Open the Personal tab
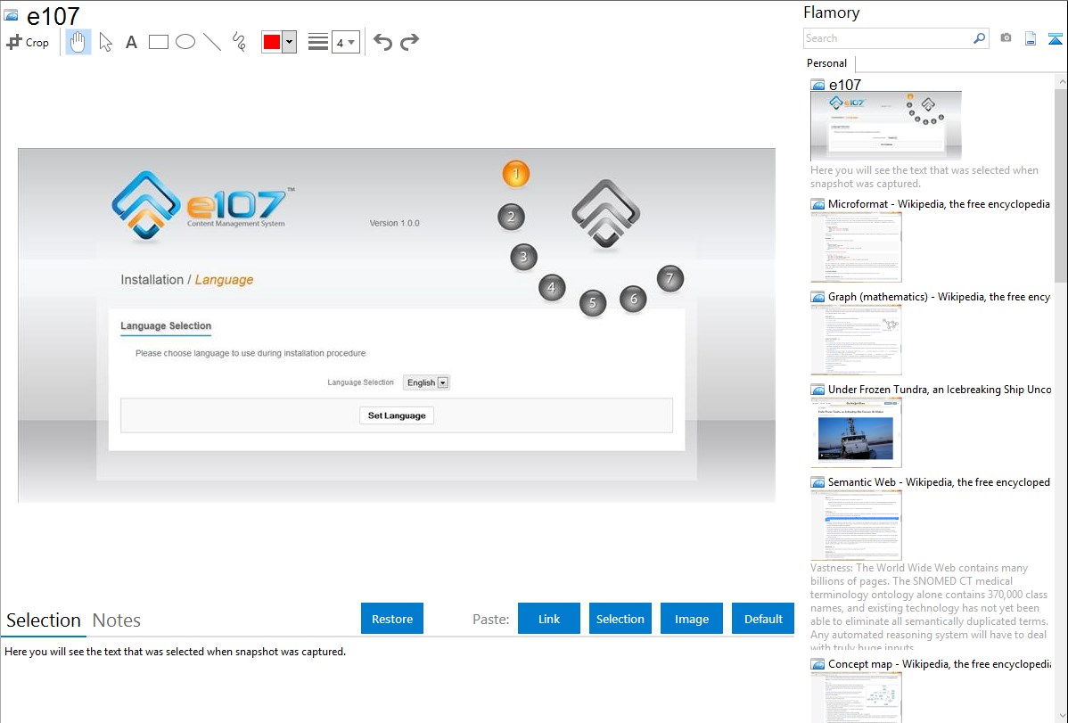The width and height of the screenshot is (1068, 723). (x=827, y=63)
